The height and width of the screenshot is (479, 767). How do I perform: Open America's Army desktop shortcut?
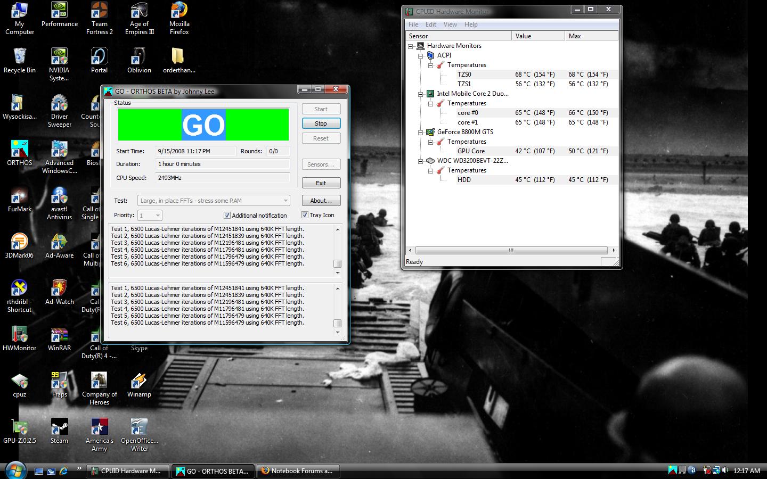(99, 435)
